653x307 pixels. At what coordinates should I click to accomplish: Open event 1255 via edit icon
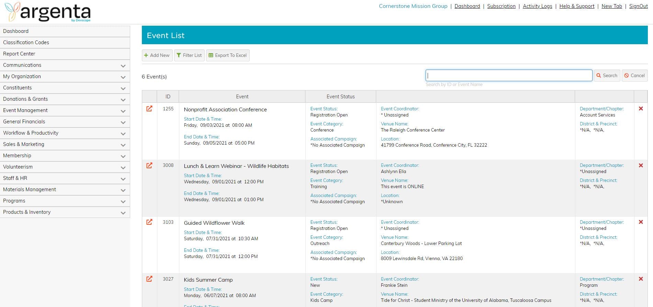[x=149, y=109]
